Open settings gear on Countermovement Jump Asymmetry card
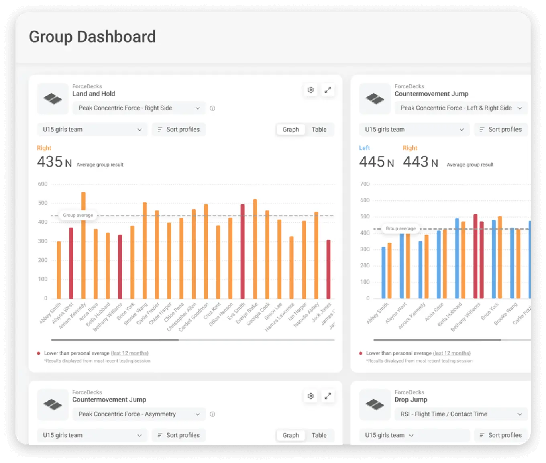 (x=310, y=396)
